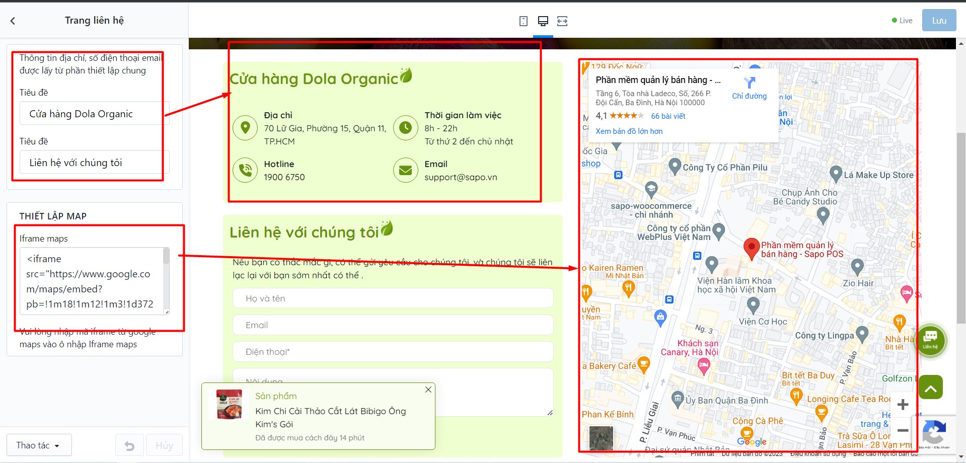Click inside the Iframe maps textarea
966x463 pixels.
[91, 281]
